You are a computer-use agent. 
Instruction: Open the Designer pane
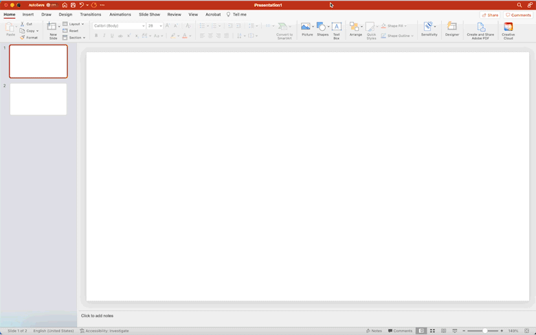451,29
